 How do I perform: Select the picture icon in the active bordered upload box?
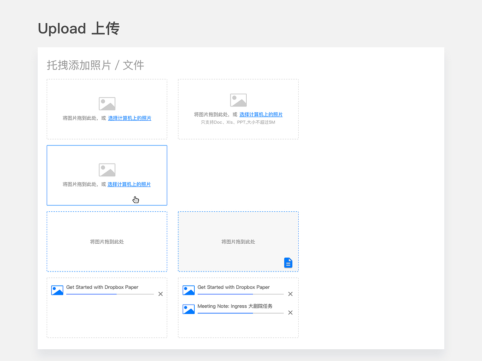point(107,169)
